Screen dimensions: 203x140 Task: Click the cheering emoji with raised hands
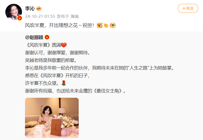113,25
